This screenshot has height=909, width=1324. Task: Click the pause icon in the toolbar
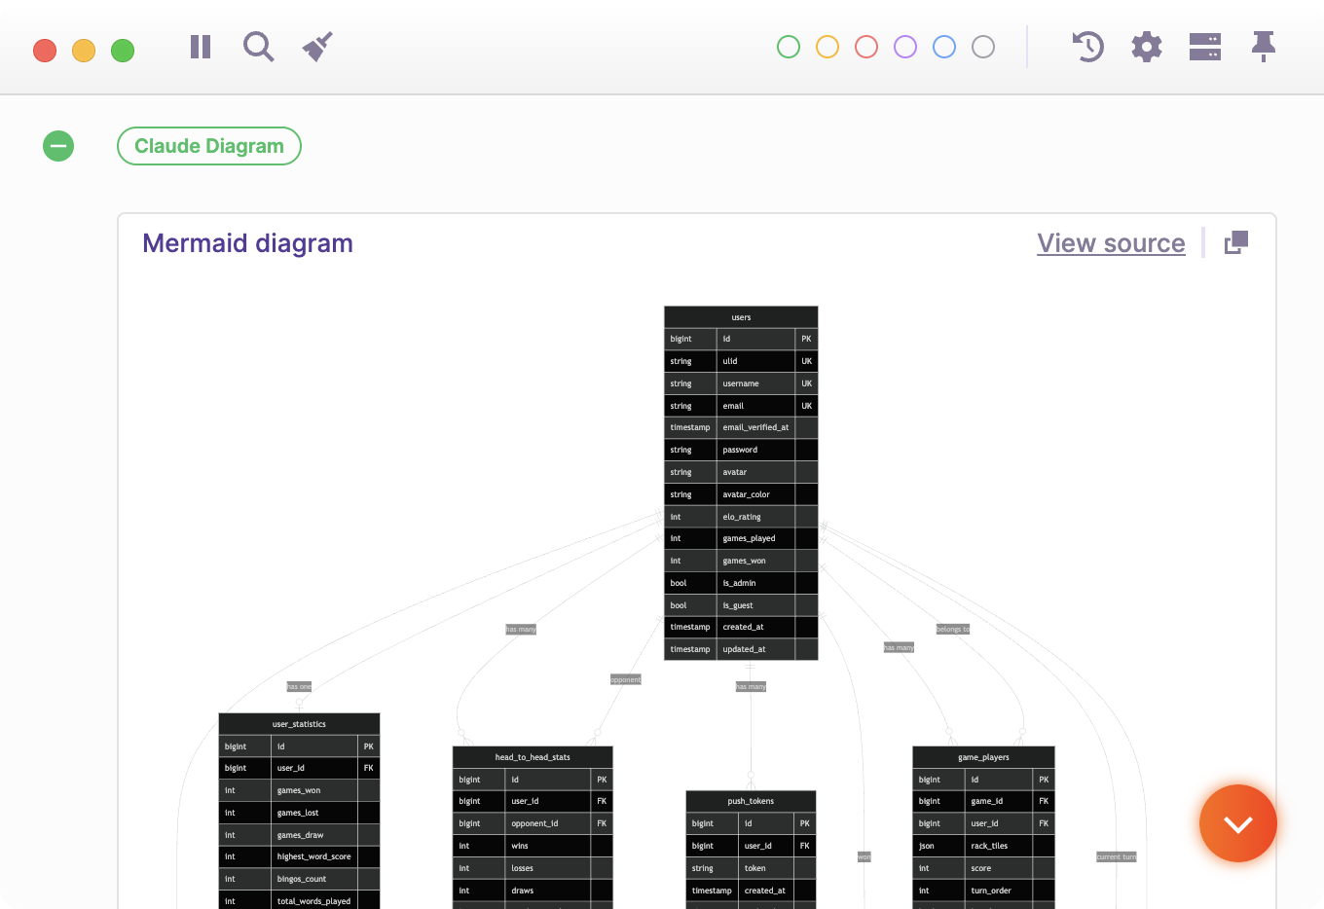[x=200, y=47]
